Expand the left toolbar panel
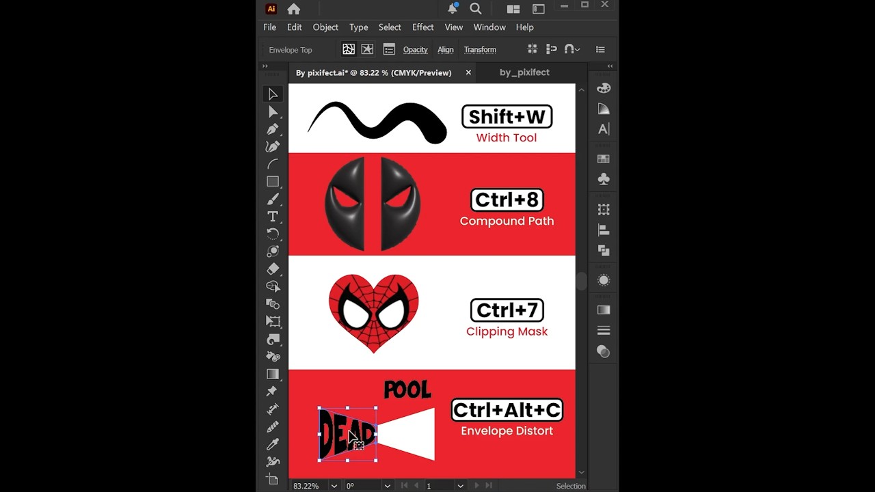 [x=265, y=66]
